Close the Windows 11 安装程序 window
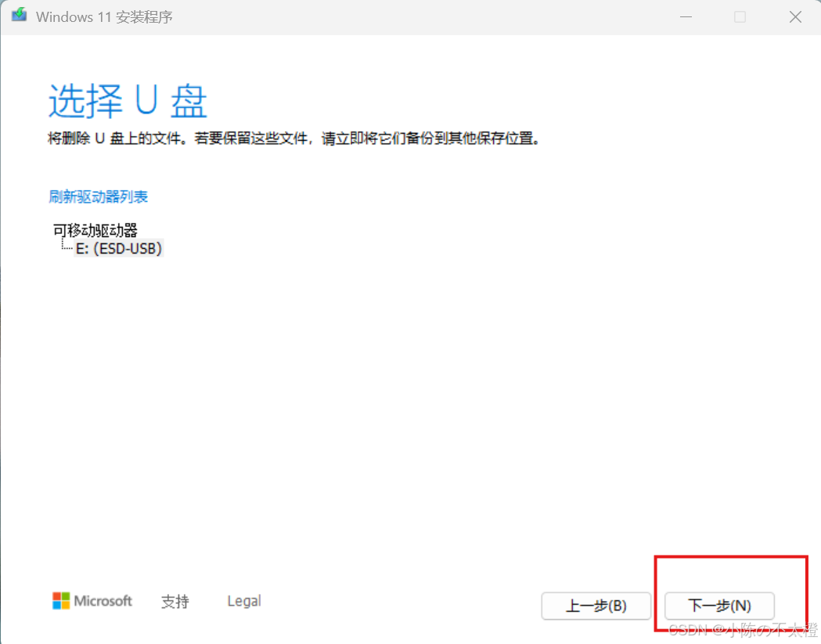The image size is (821, 644). [795, 16]
